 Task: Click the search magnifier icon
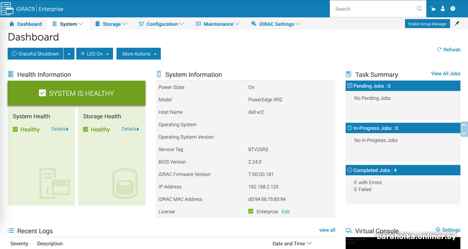[x=419, y=9]
